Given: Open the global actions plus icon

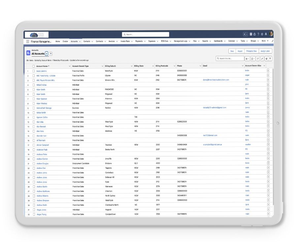Looking at the screenshot, I should [251, 34].
